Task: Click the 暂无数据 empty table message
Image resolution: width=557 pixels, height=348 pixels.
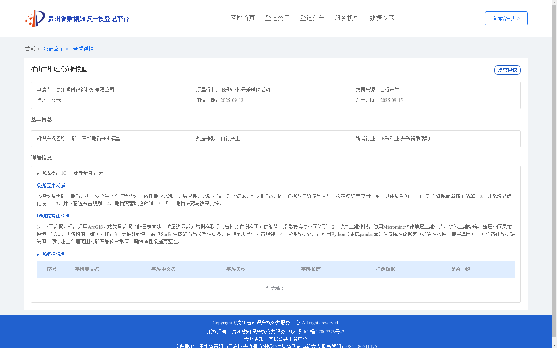Action: pos(276,288)
